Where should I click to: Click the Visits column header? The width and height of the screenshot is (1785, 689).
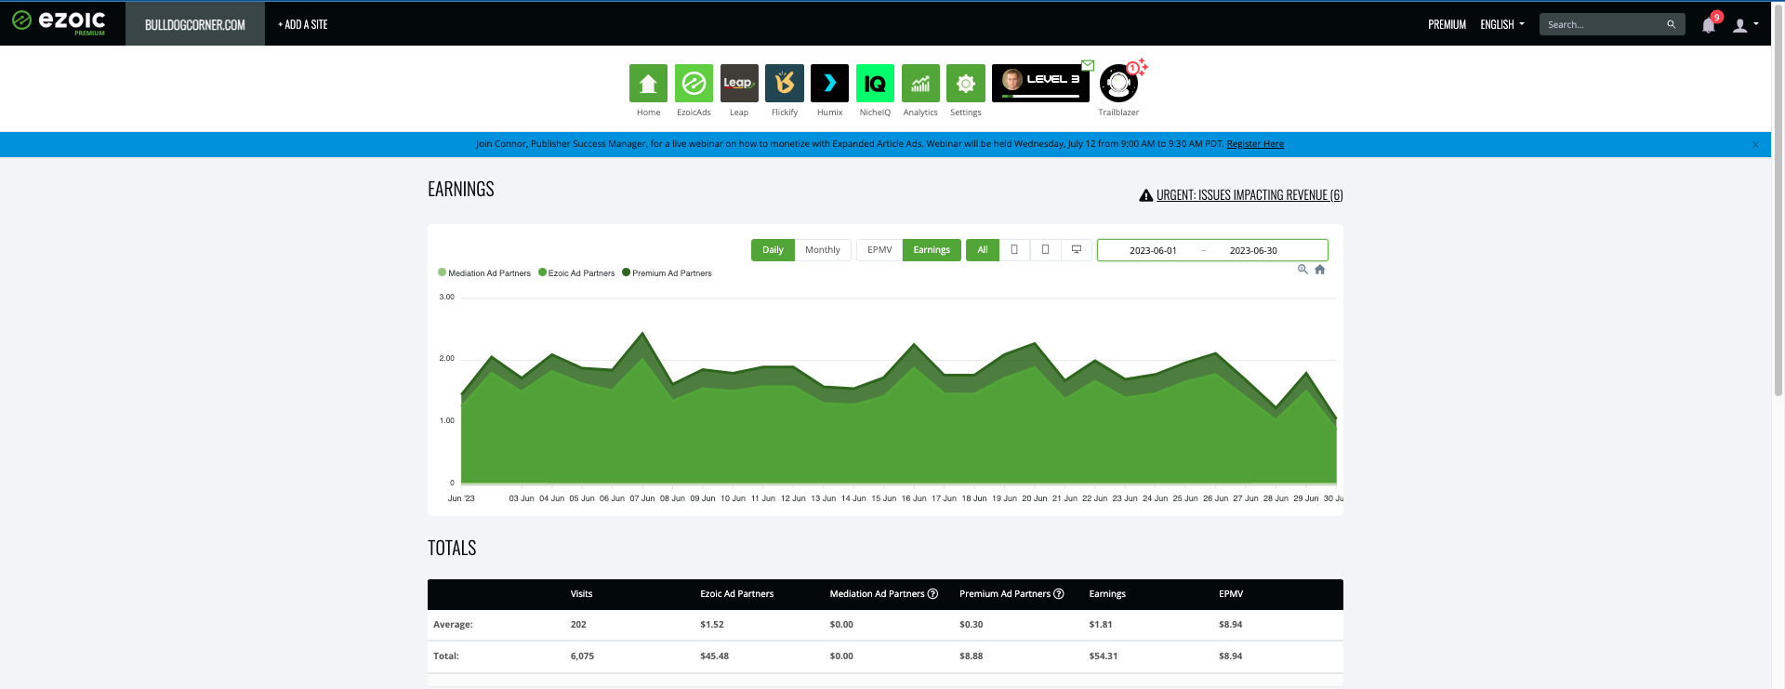point(581,594)
